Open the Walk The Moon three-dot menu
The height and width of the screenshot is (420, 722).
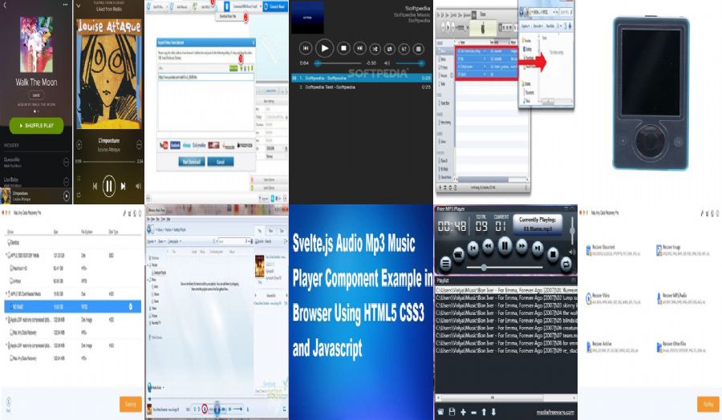66,6
